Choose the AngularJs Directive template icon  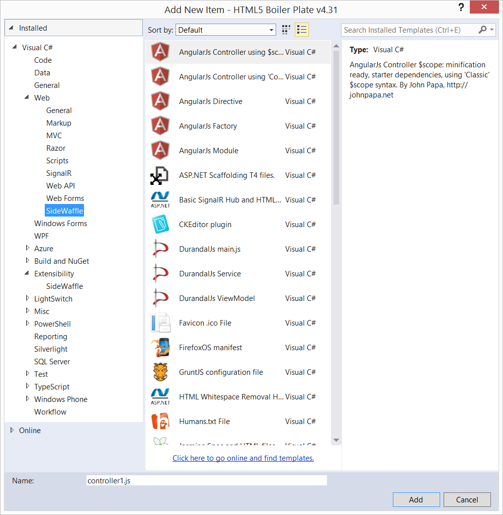pos(160,101)
